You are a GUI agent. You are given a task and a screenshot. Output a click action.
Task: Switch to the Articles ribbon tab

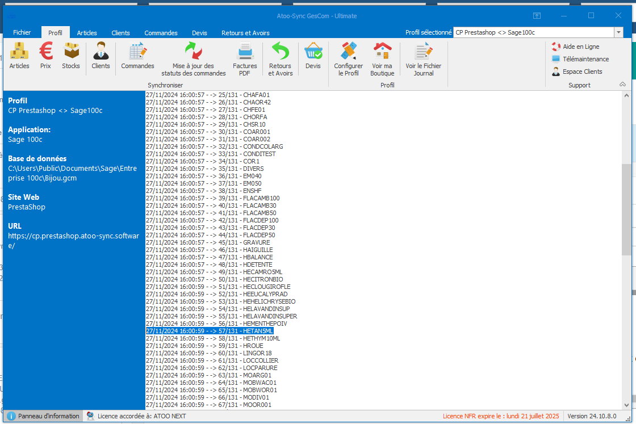87,33
